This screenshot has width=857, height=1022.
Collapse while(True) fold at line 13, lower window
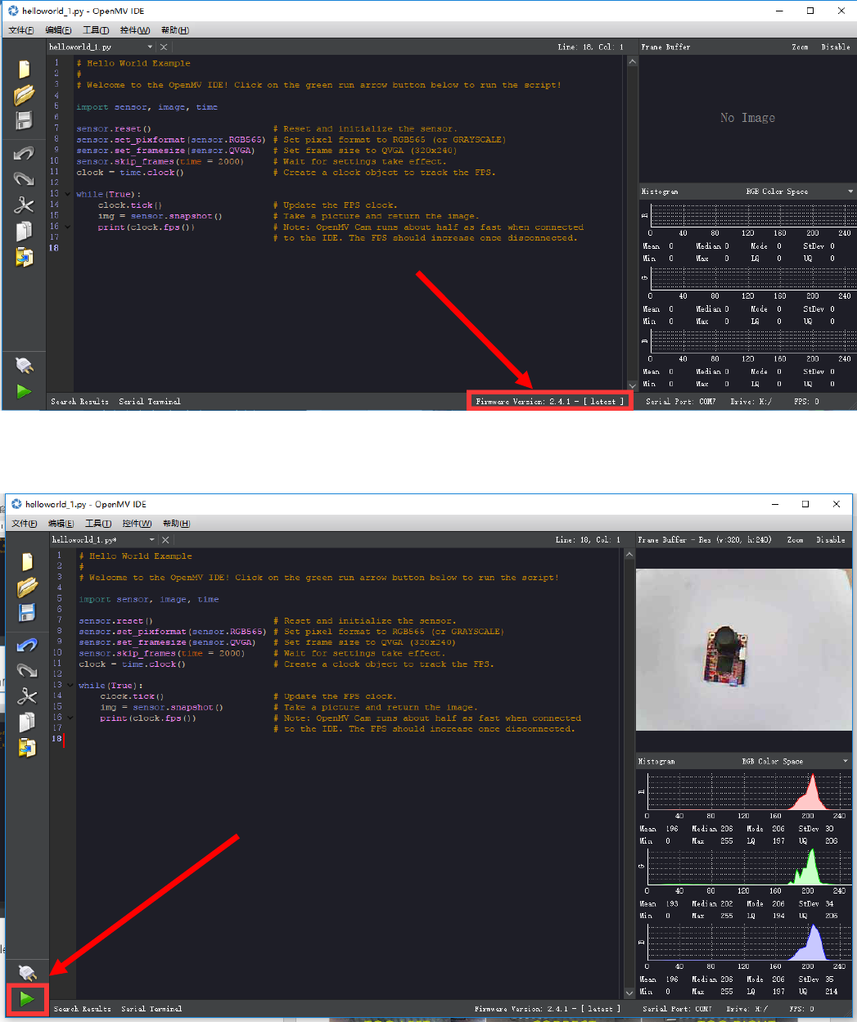click(70, 686)
